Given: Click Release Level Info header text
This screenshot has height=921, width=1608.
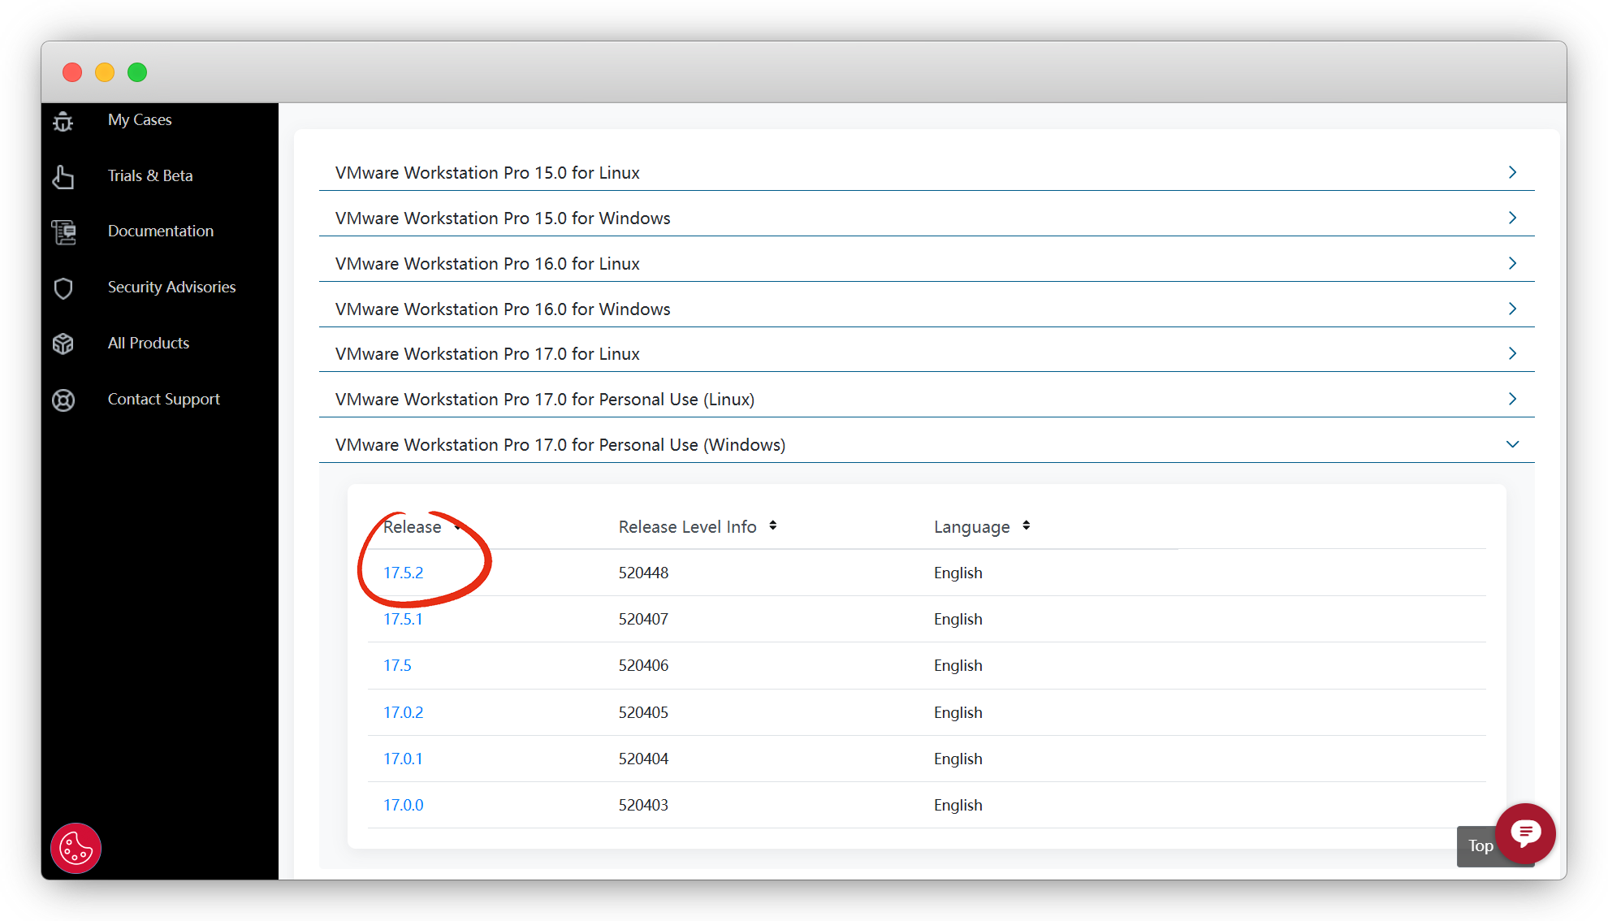Looking at the screenshot, I should tap(687, 527).
